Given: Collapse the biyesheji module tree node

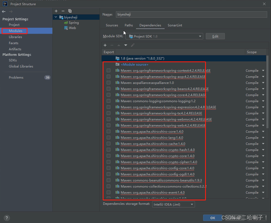Looking at the screenshot, I should tap(56, 17).
